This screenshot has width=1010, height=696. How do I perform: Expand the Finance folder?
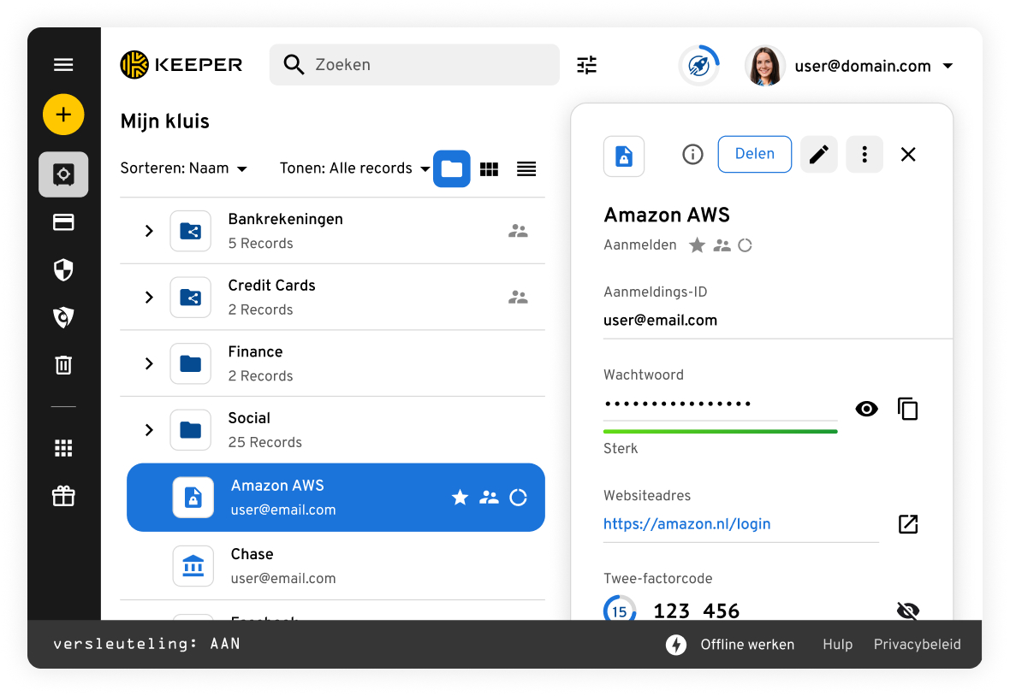coord(149,363)
